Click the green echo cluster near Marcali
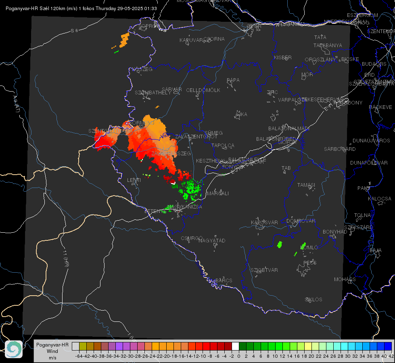Viewport: 395px width, 363px height. click(190, 190)
